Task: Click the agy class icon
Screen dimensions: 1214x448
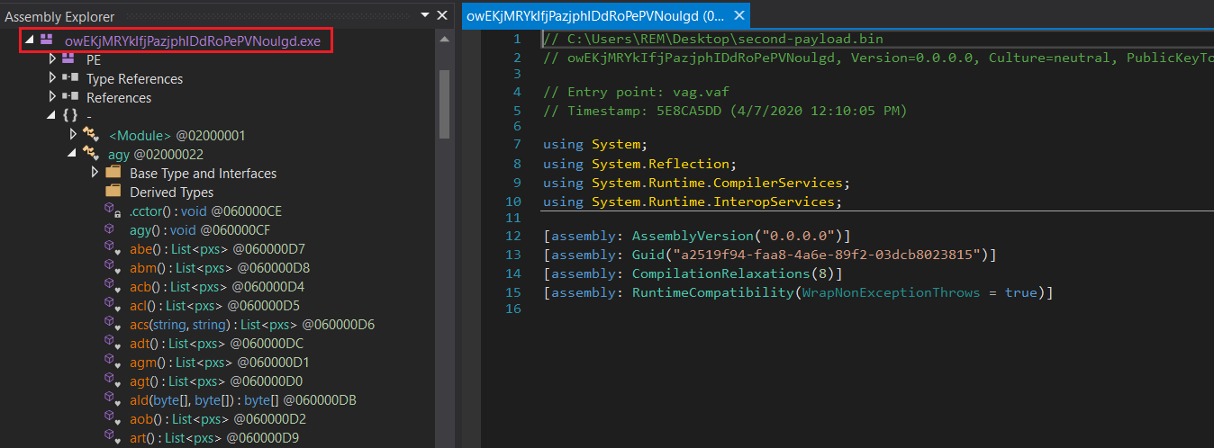Action: pos(91,154)
